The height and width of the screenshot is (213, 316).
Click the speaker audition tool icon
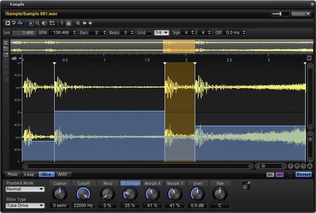coord(44,23)
